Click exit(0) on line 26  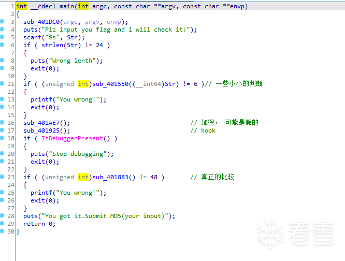[x=45, y=200]
